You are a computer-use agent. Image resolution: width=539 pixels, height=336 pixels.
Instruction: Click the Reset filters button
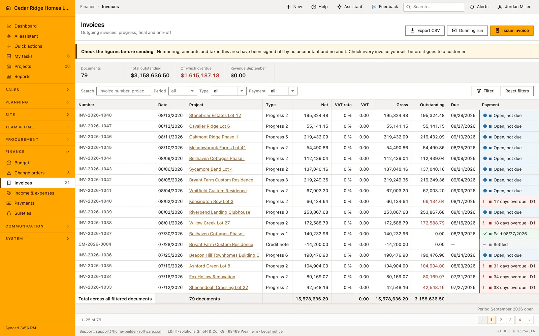tap(517, 91)
